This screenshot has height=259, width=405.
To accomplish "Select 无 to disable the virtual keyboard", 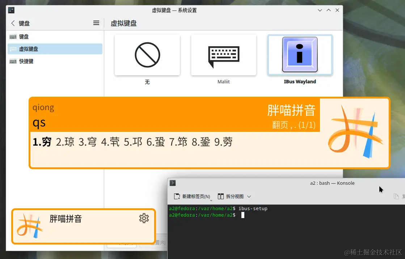I will [147, 55].
